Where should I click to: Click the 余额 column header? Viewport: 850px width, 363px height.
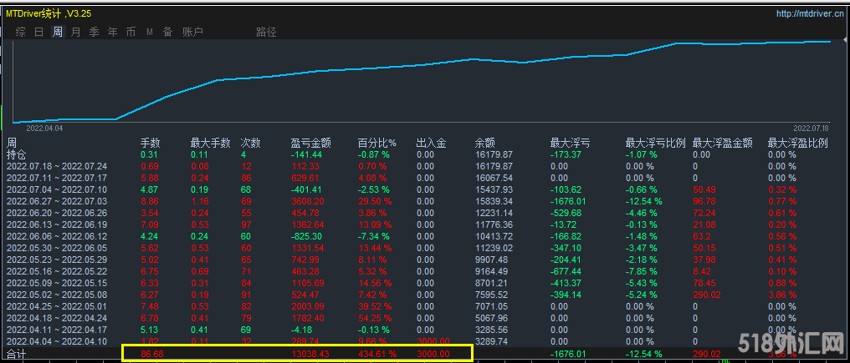(x=484, y=144)
